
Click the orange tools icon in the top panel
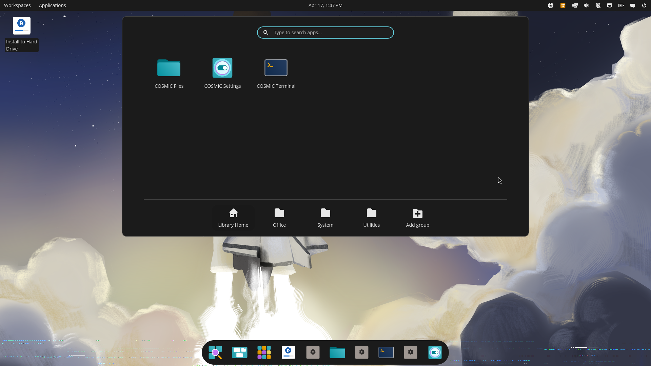click(x=563, y=5)
